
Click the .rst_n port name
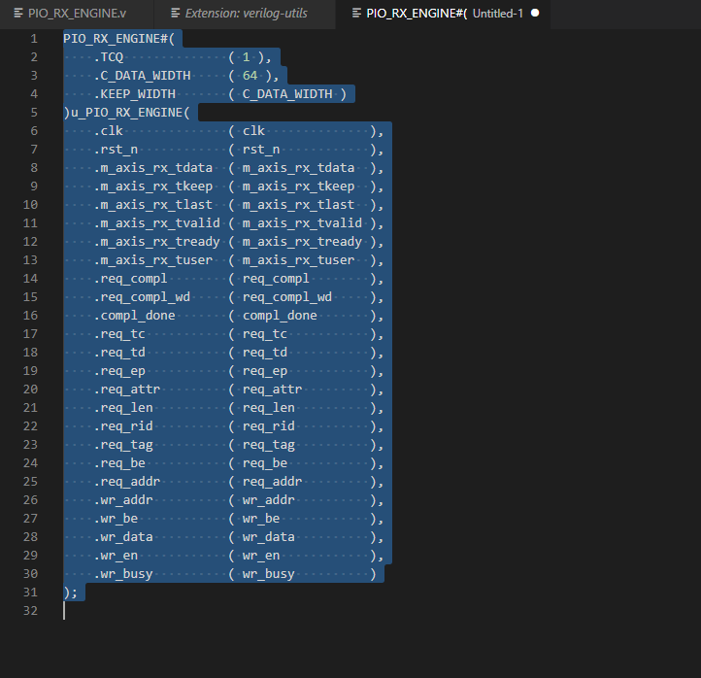coord(116,150)
